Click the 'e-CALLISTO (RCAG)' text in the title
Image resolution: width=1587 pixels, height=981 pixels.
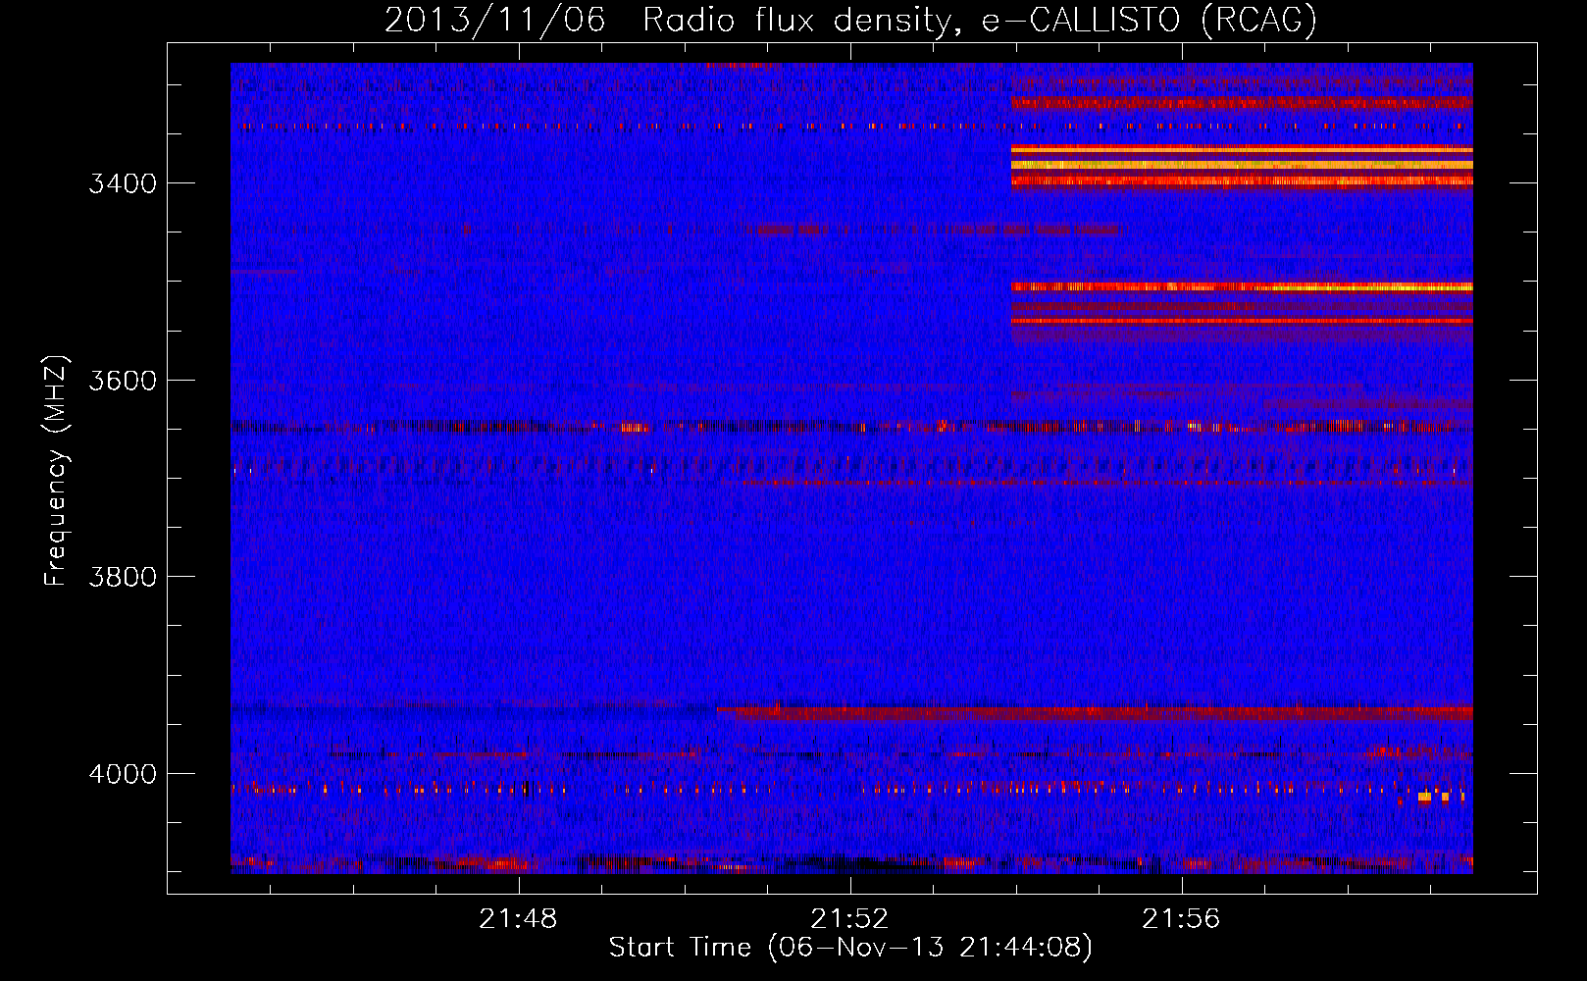(1150, 21)
